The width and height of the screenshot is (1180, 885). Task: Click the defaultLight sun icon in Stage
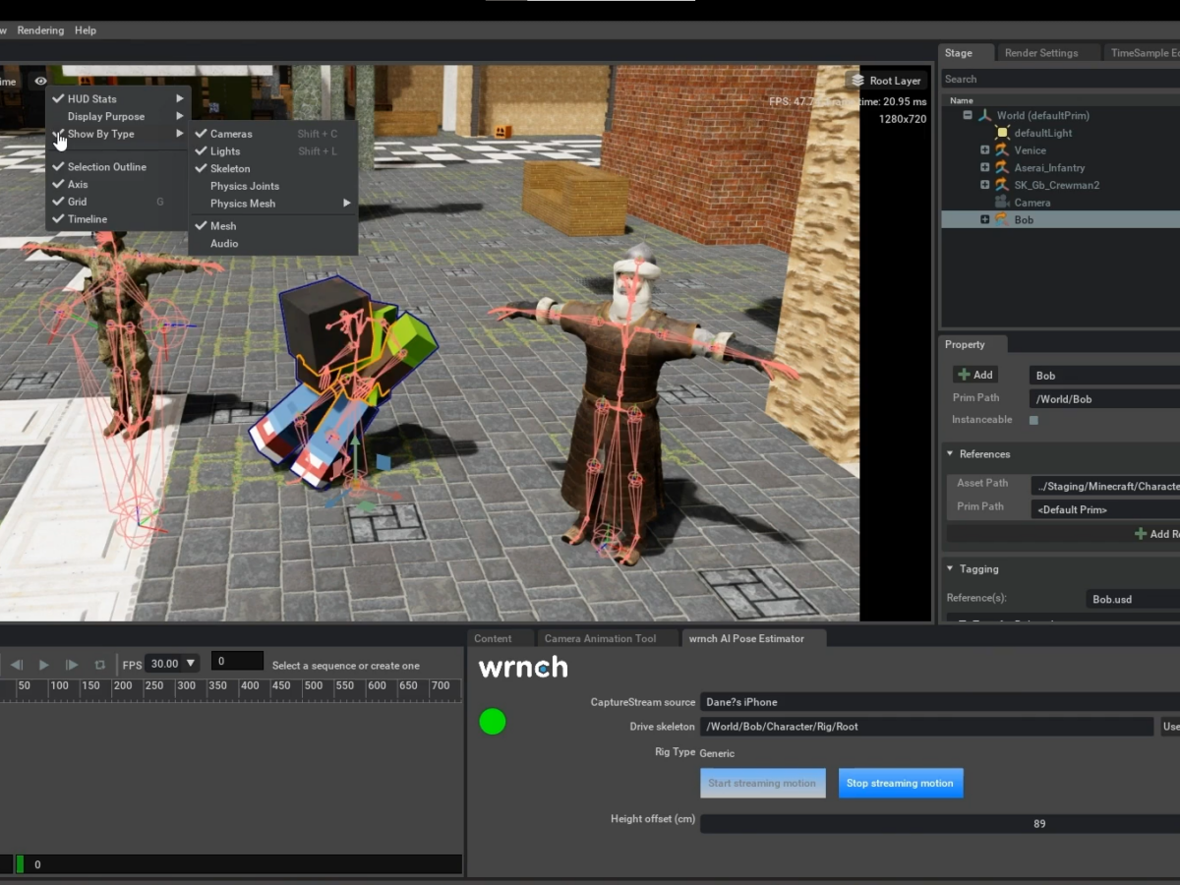tap(1002, 133)
